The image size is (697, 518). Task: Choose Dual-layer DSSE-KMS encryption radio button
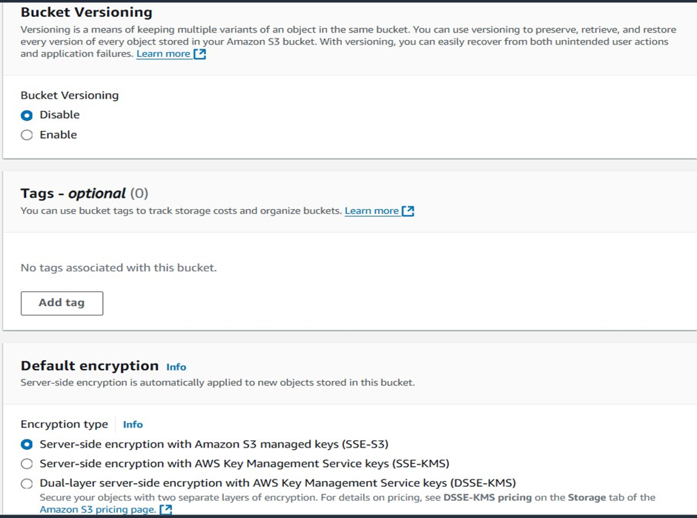coord(27,483)
